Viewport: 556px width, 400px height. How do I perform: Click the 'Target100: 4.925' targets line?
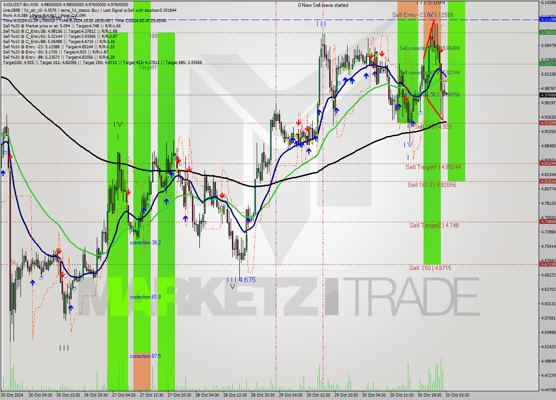[103, 63]
